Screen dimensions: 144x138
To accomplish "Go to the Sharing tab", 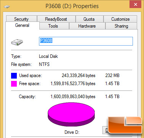I will (x=121, y=26).
